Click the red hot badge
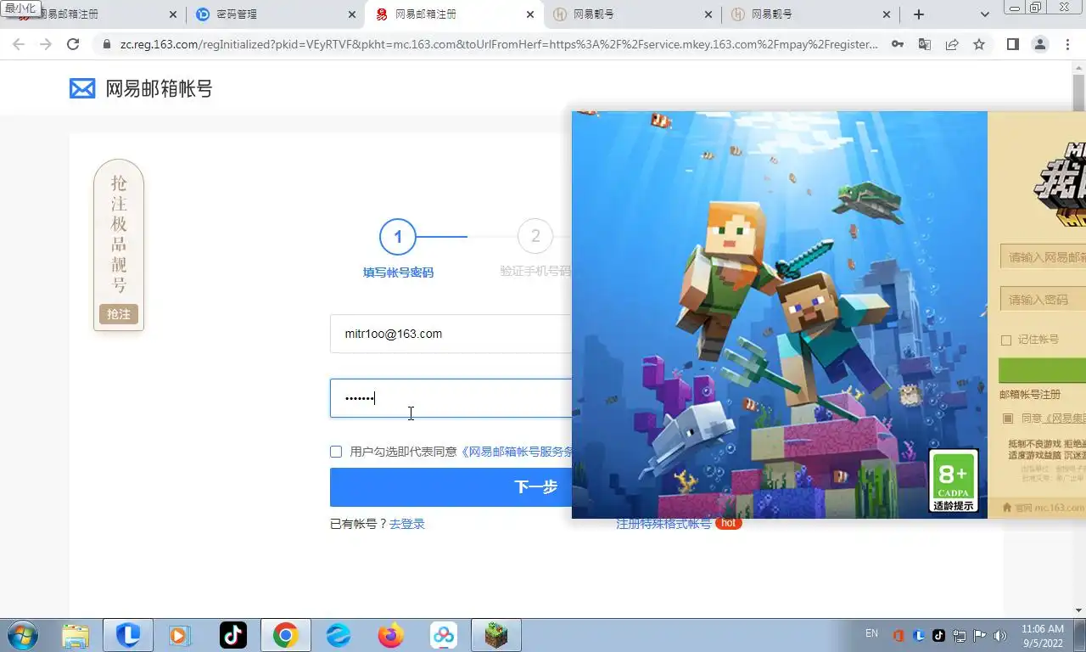Screen dimensions: 1086x652 [728, 524]
